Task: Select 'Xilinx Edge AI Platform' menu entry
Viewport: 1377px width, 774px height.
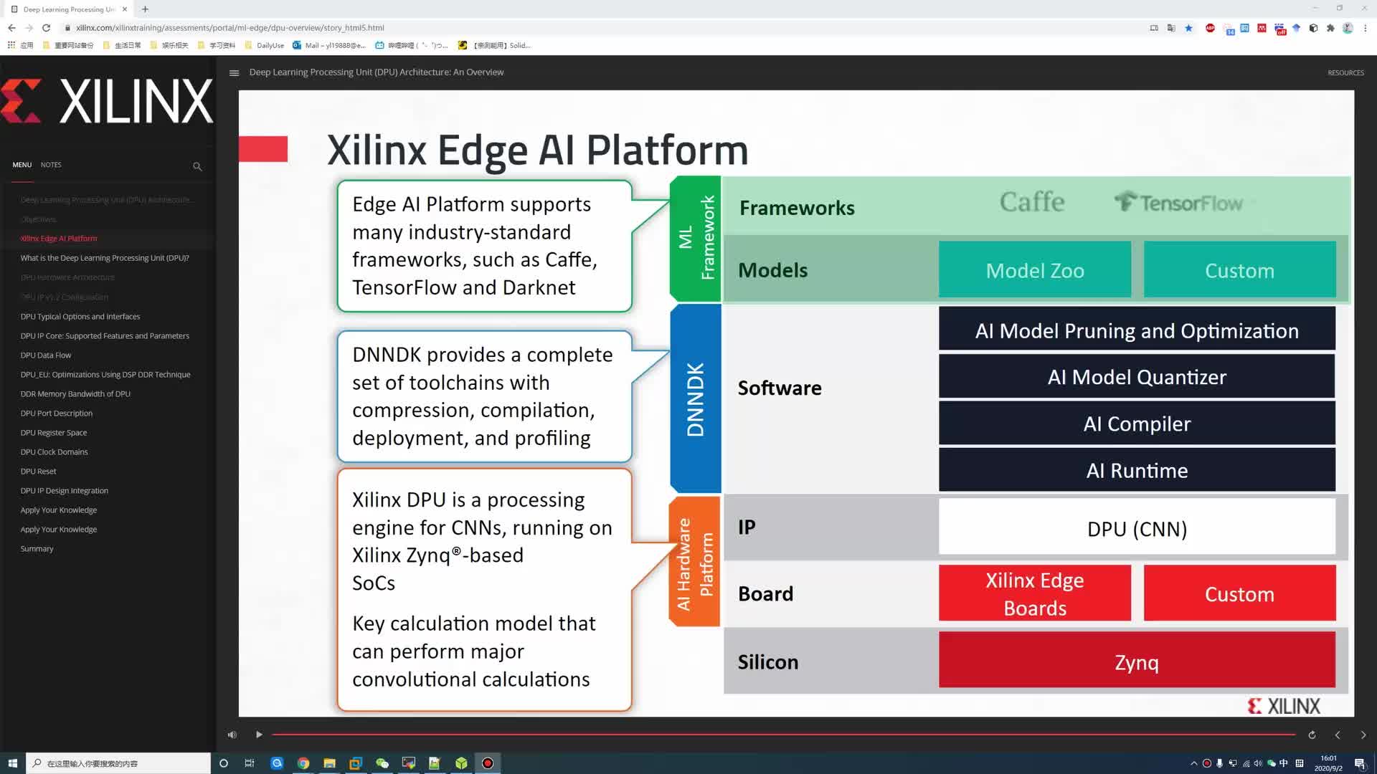Action: pos(59,239)
